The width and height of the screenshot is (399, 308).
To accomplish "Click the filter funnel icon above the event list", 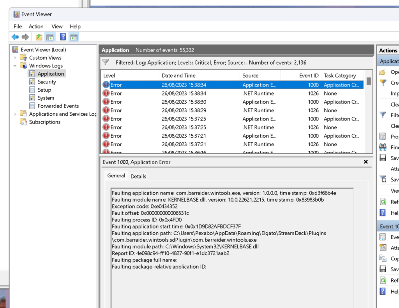I will (x=105, y=62).
